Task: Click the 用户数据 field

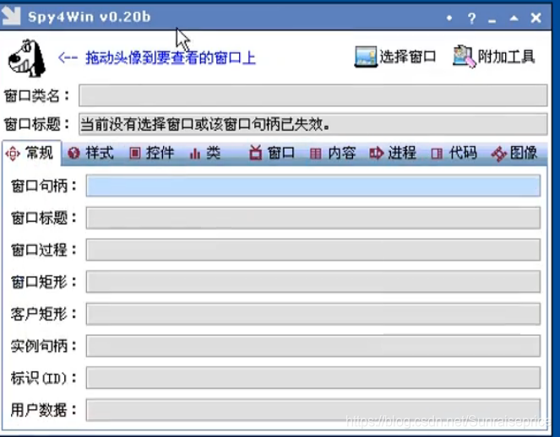Action: (313, 410)
